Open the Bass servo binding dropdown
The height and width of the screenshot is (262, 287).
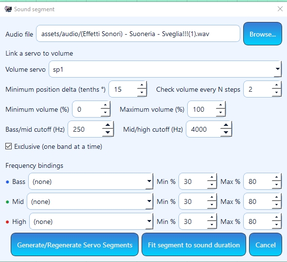pos(90,181)
